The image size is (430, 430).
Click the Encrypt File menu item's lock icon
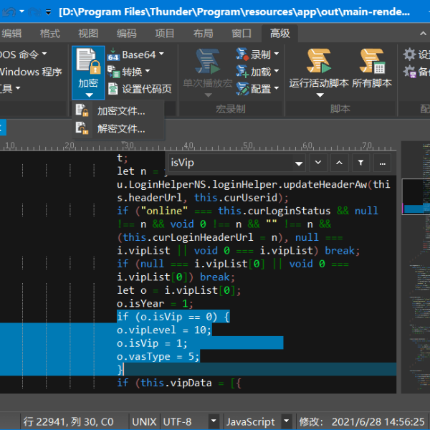[82, 110]
